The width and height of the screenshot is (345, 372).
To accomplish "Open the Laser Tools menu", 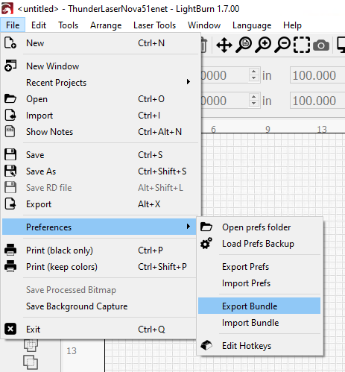I will tap(154, 25).
